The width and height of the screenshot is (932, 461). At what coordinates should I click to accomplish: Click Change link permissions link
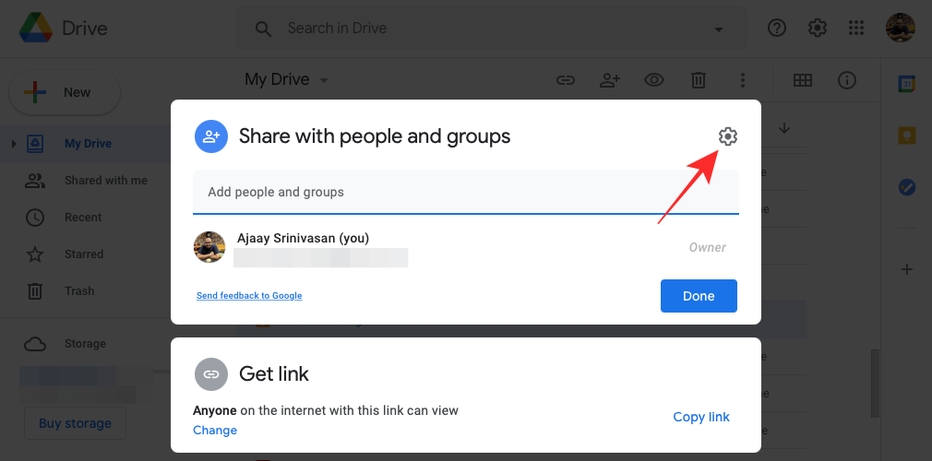coord(215,431)
